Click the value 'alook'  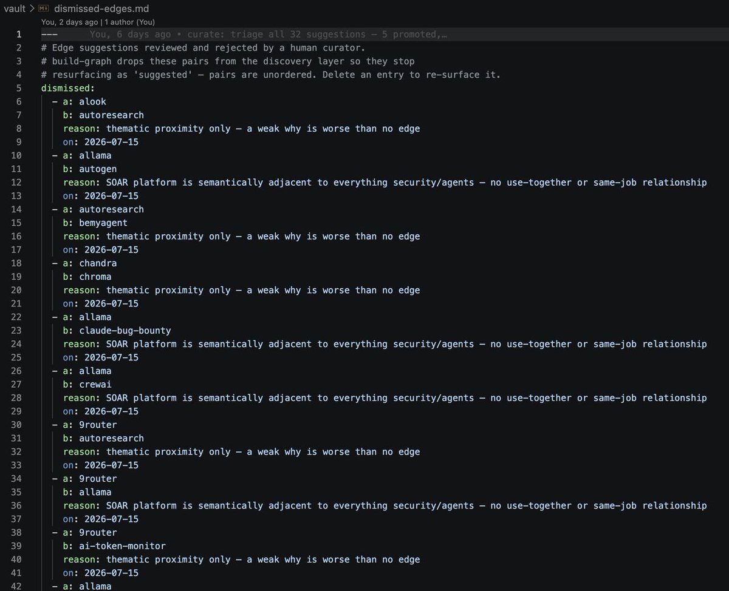tap(92, 101)
